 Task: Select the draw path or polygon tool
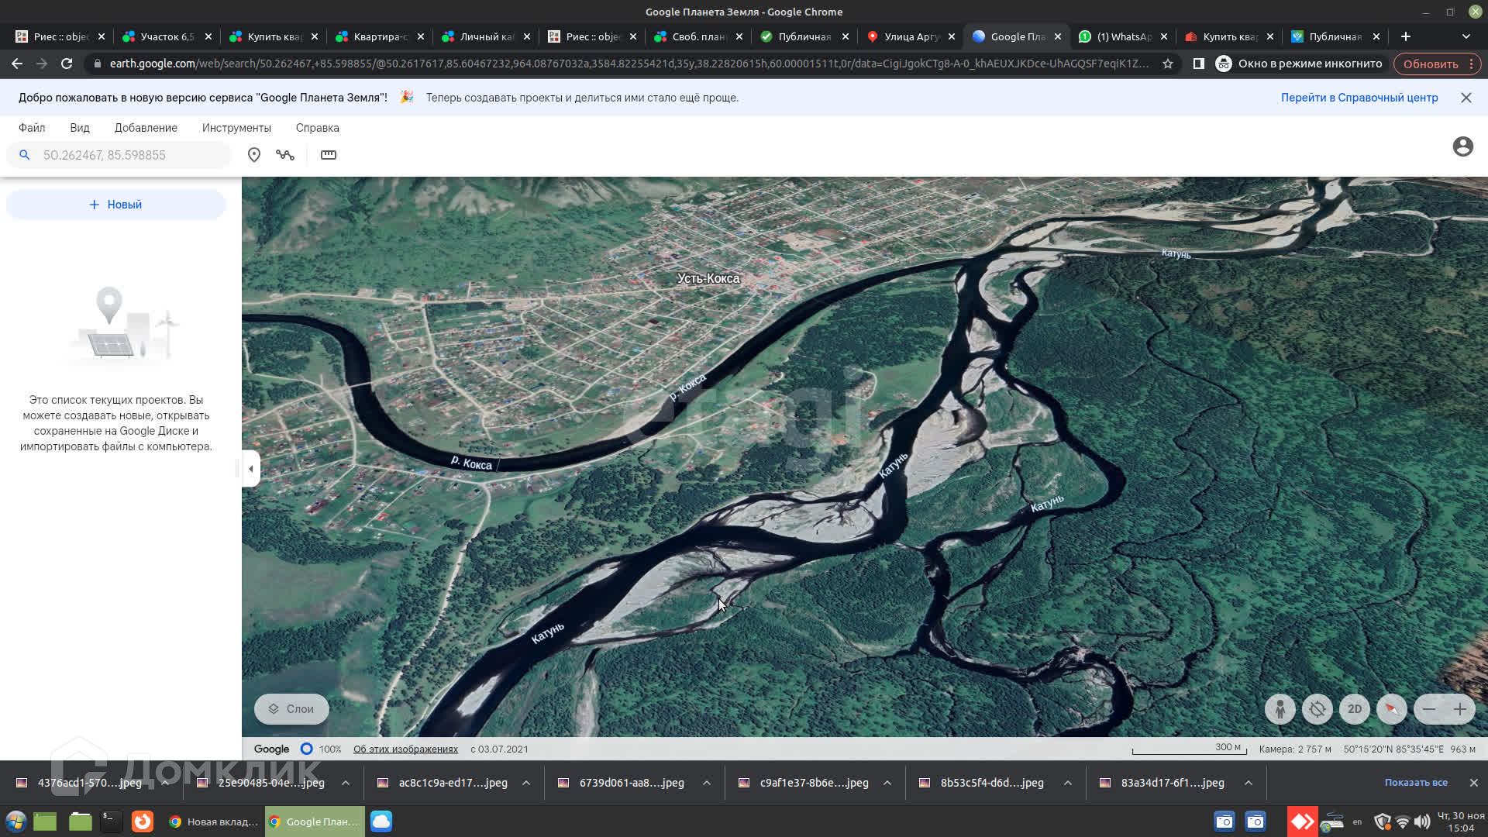(x=285, y=155)
